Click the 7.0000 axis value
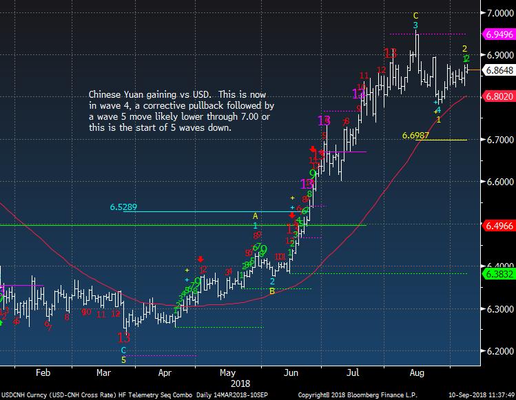Image resolution: width=516 pixels, height=400 pixels. point(499,13)
